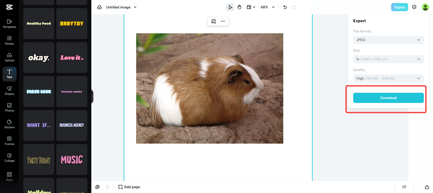Open the Photos sidebar panel
433x193 pixels.
[9, 107]
